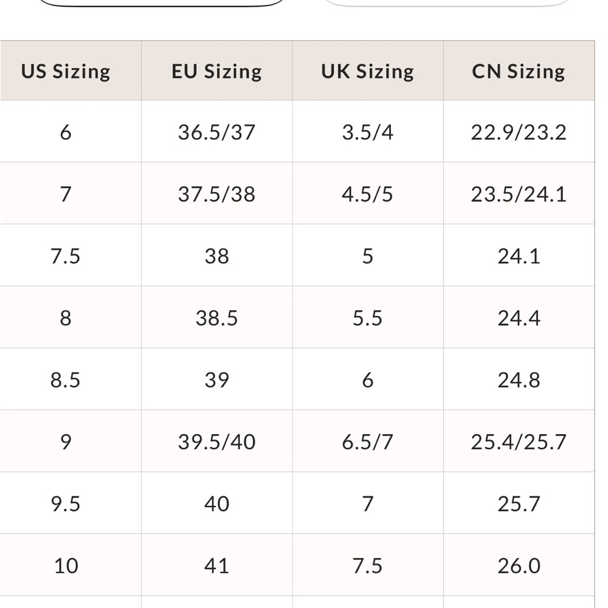Click the UK Sizing column header

(368, 71)
